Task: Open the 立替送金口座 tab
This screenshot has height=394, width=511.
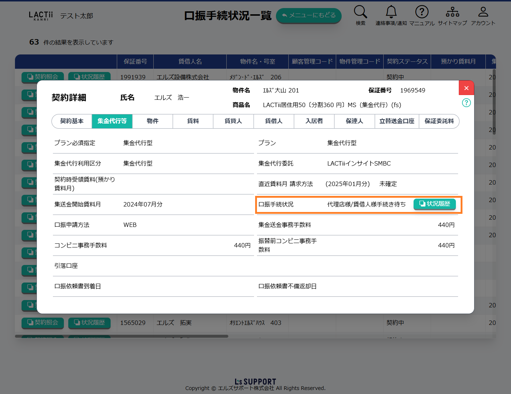Action: point(397,121)
